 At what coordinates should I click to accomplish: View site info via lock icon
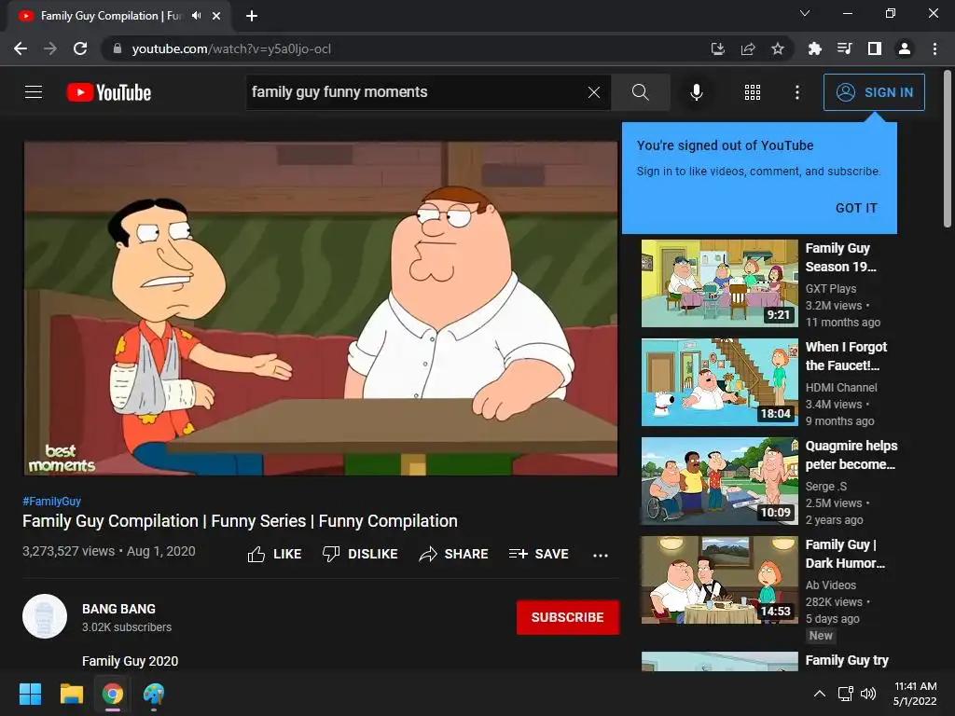click(x=118, y=48)
